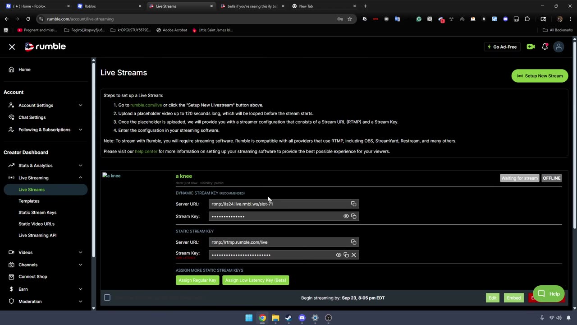This screenshot has height=325, width=577.
Task: Open the Help chat widget
Action: tap(549, 294)
